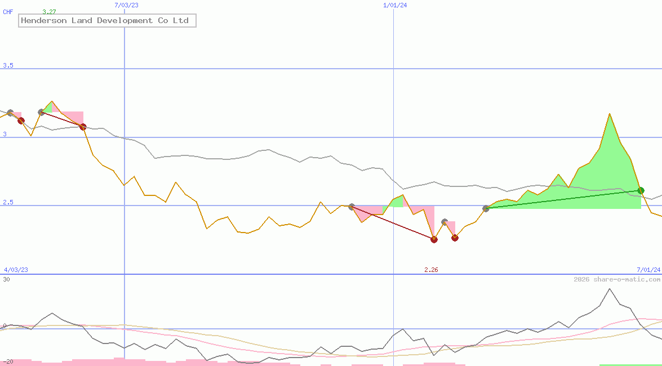The image size is (662, 366).
Task: Select the last red marker before the green trend
Action: coord(455,238)
